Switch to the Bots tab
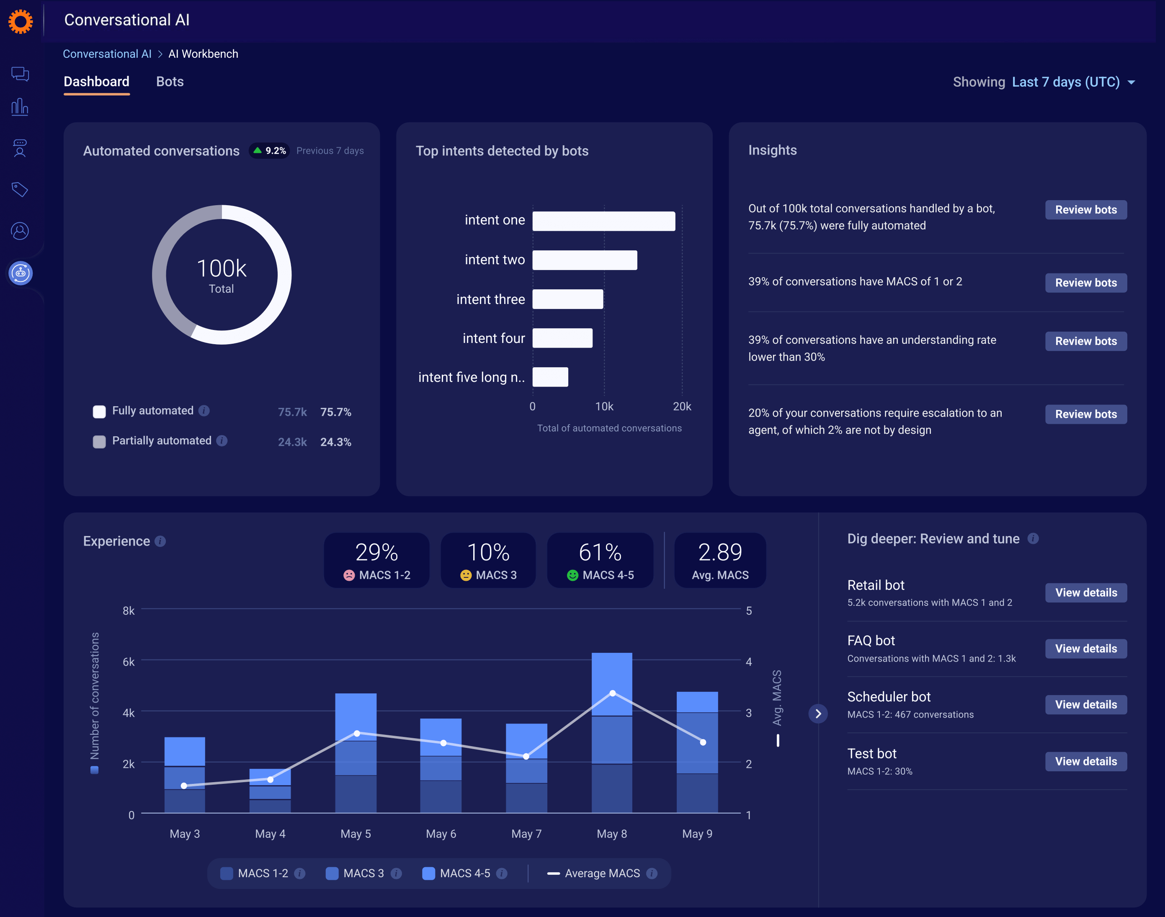Image resolution: width=1165 pixels, height=917 pixels. click(170, 82)
